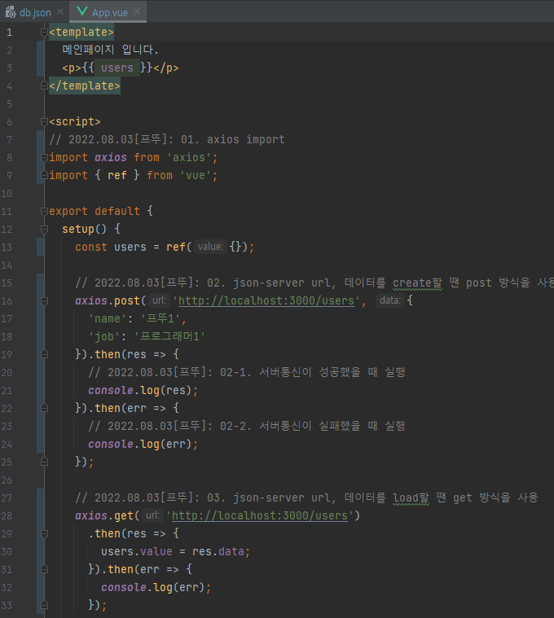Screen dimensions: 554x618
Task: Click console.log(err) on line 32
Action: (x=153, y=587)
